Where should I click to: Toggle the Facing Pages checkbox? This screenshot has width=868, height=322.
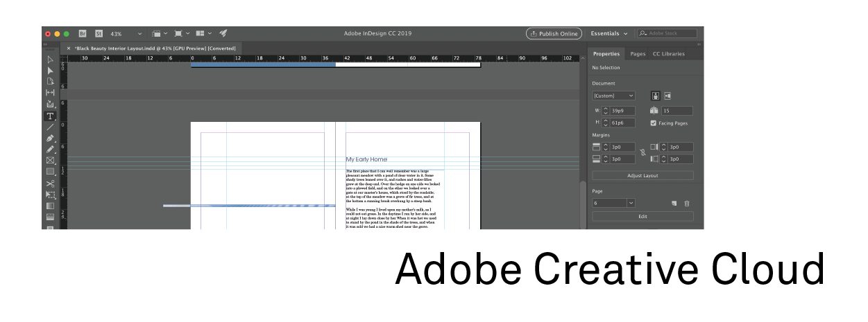point(654,123)
